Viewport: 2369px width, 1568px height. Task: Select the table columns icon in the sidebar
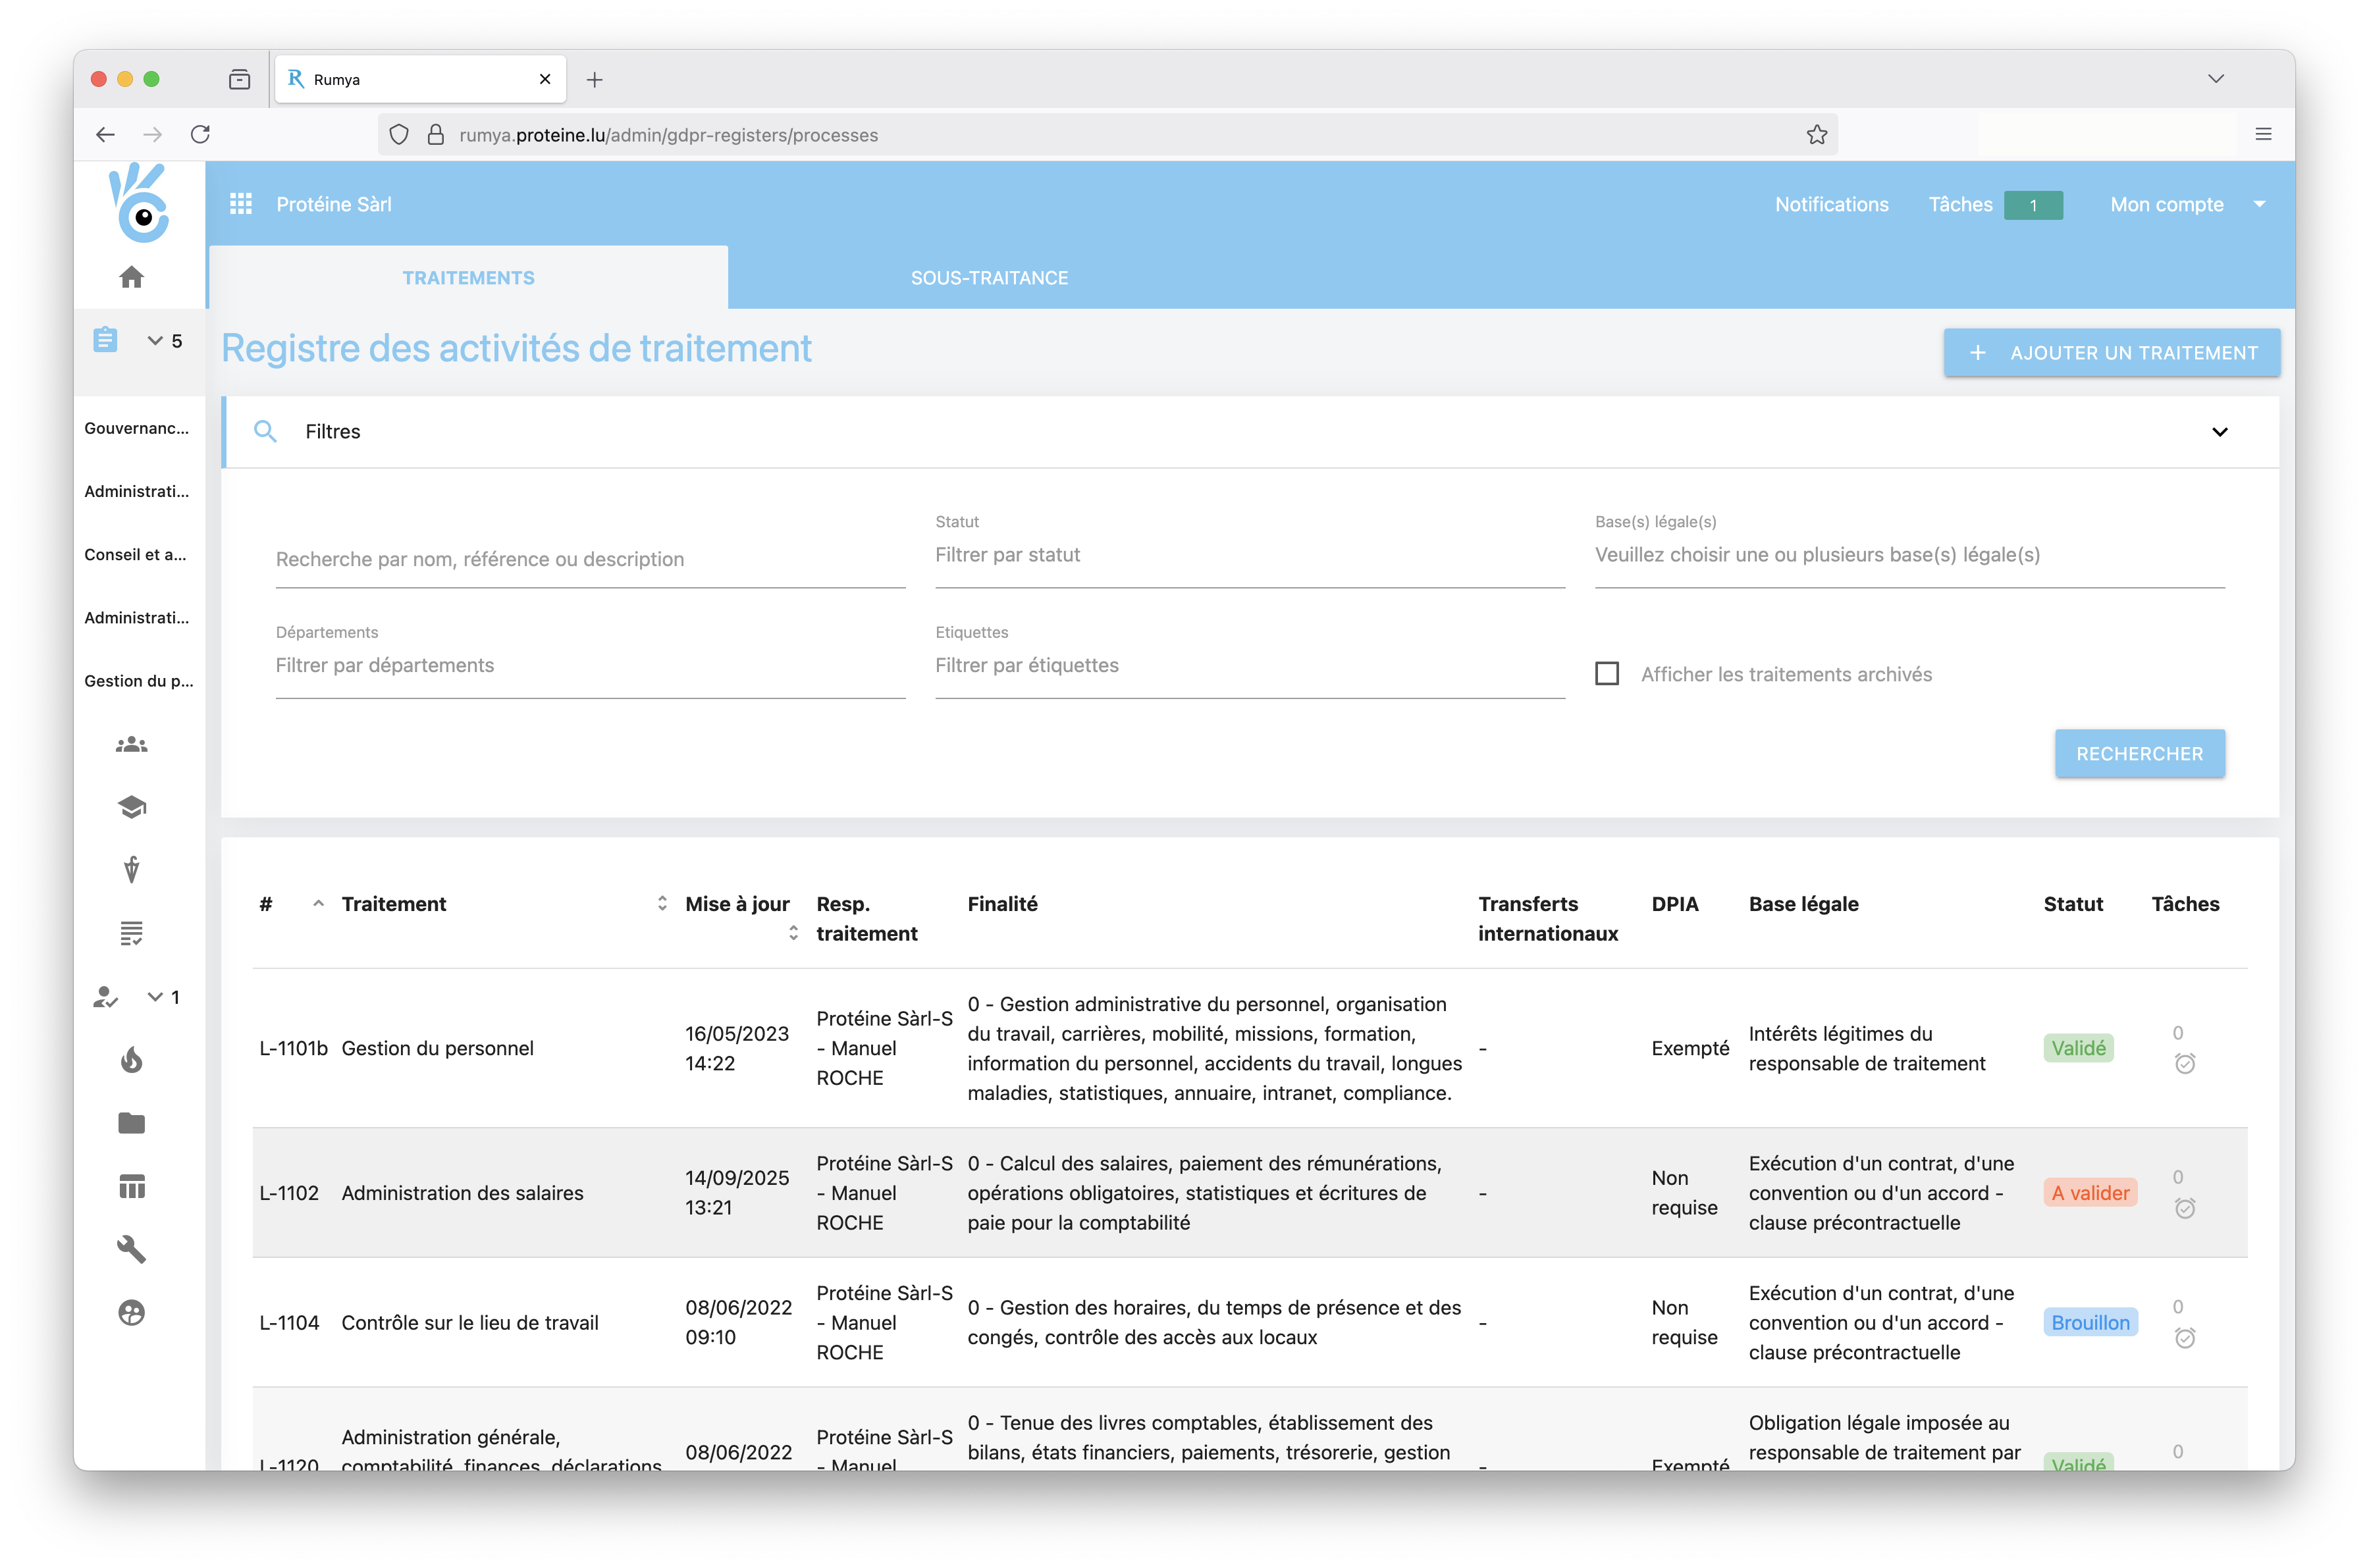pyautogui.click(x=131, y=1187)
